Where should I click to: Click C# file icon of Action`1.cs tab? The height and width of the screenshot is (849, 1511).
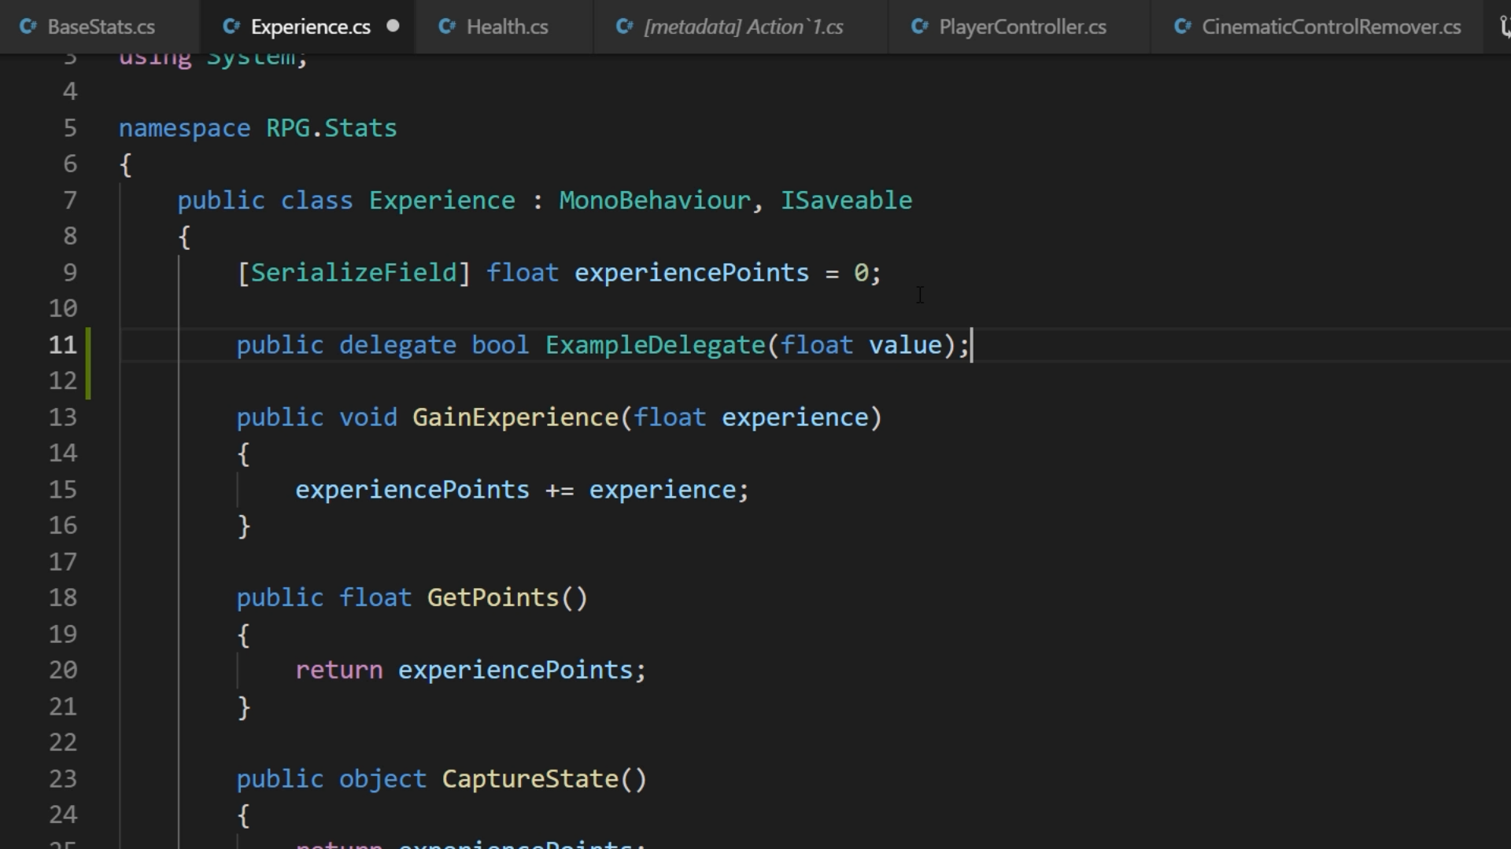click(625, 27)
